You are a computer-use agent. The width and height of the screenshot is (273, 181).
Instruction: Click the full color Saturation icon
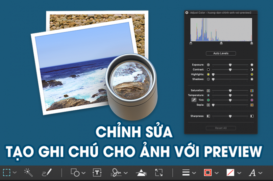(252, 91)
